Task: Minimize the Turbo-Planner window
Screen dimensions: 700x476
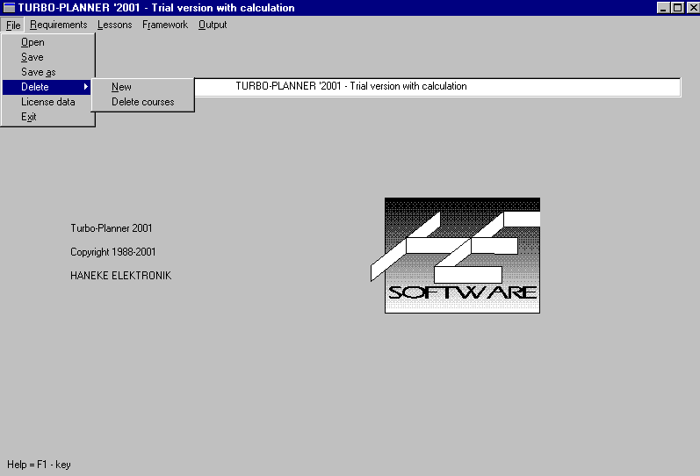Action: 663,8
